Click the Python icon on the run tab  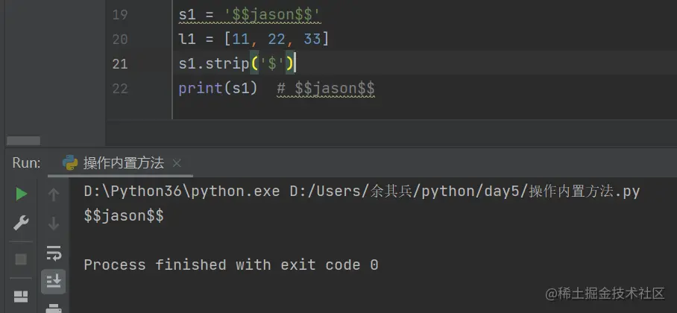(70, 162)
